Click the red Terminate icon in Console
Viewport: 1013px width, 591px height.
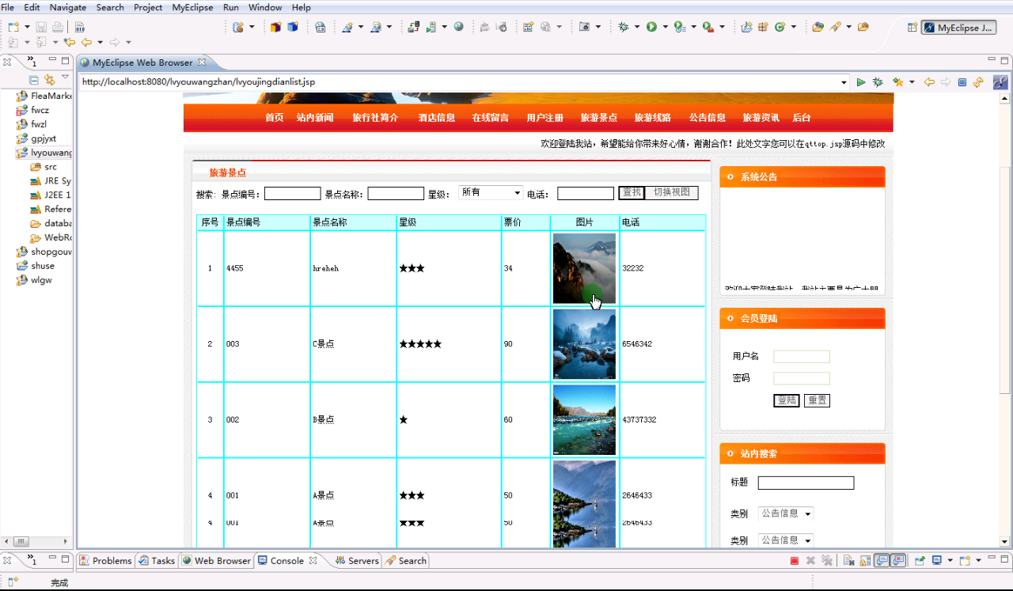(795, 561)
